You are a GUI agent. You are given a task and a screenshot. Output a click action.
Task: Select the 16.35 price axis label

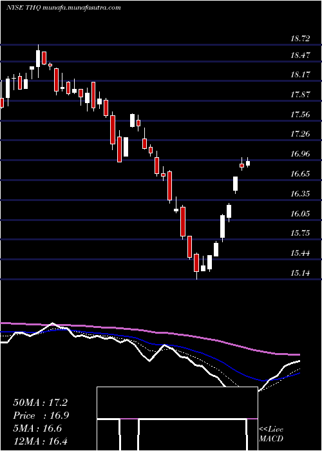[x=300, y=193]
